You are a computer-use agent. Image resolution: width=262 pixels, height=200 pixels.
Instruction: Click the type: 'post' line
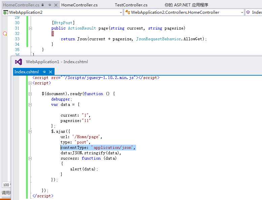click(75, 142)
